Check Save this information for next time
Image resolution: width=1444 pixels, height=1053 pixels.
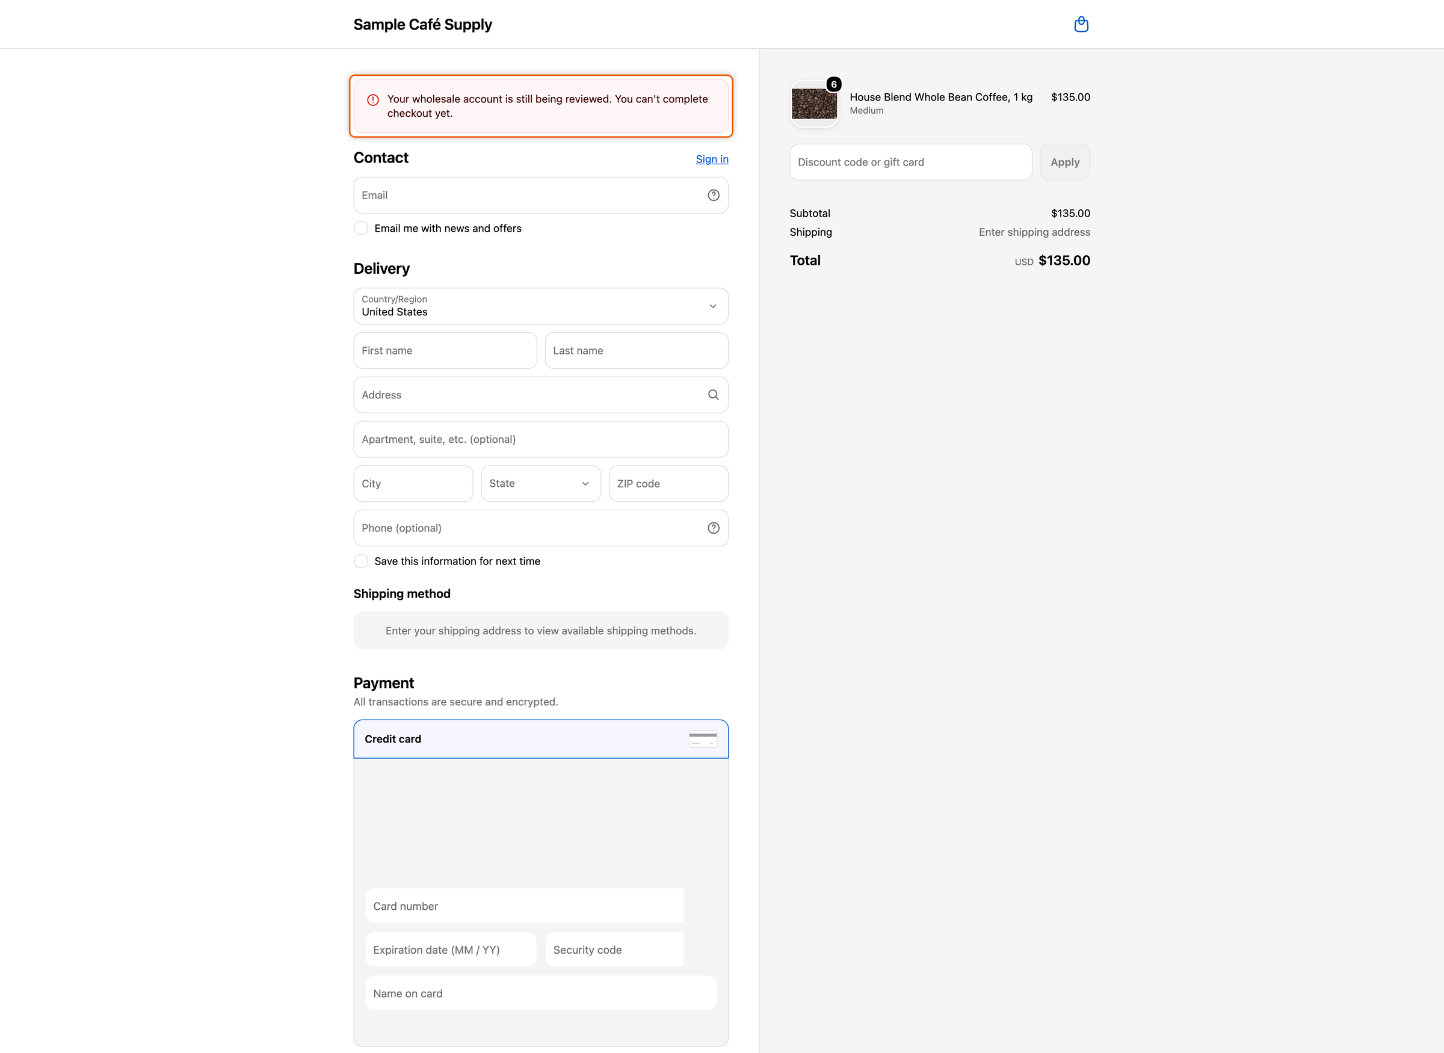(x=360, y=561)
